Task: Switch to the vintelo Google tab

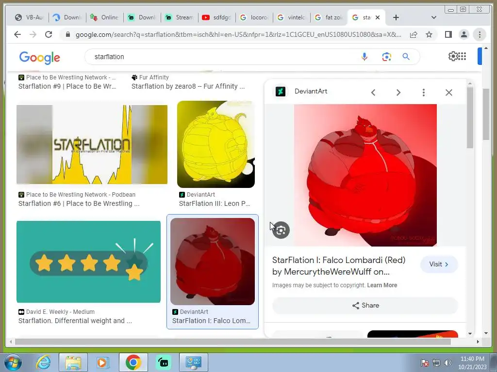Action: coord(291,17)
